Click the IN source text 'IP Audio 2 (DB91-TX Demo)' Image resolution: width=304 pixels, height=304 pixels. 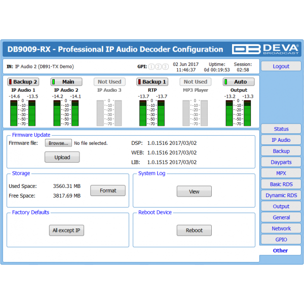[45, 66]
